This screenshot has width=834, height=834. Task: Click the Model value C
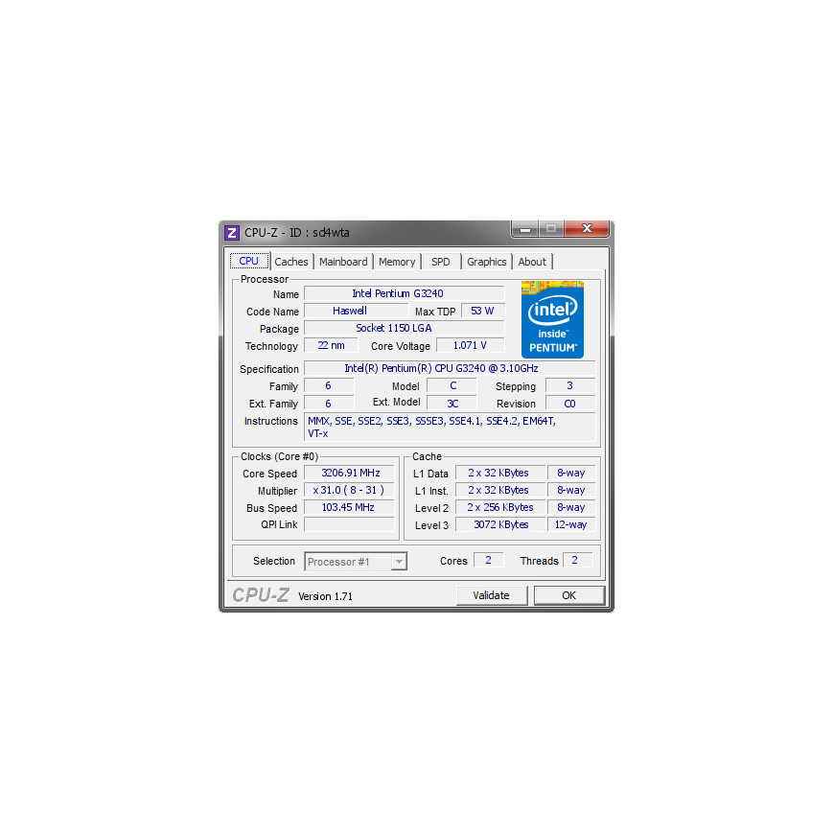[452, 385]
